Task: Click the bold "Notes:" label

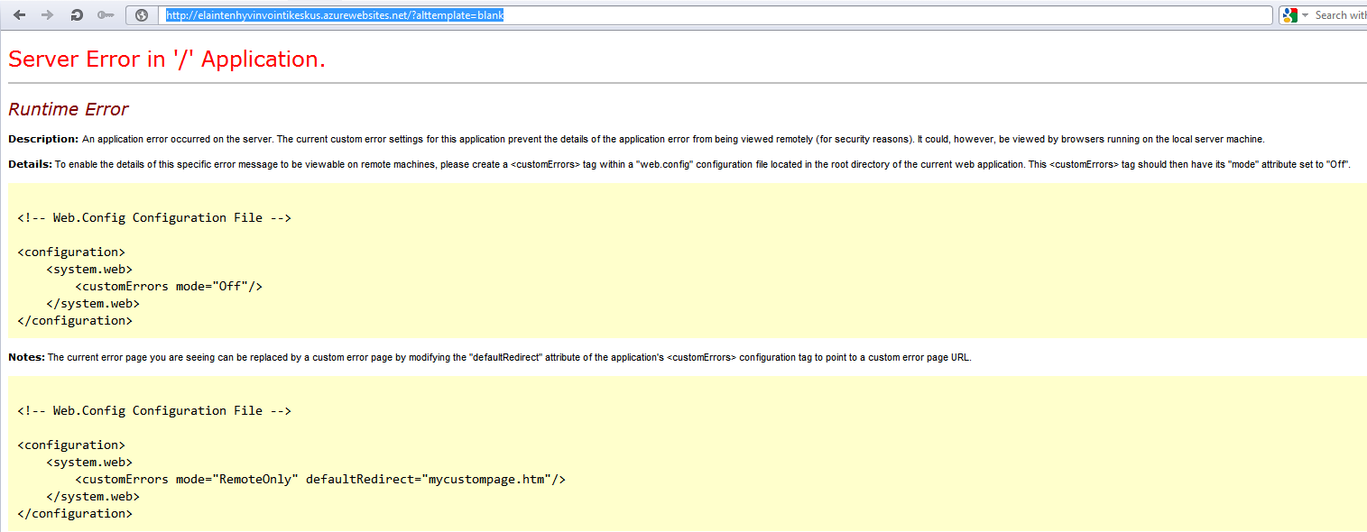Action: pos(26,357)
